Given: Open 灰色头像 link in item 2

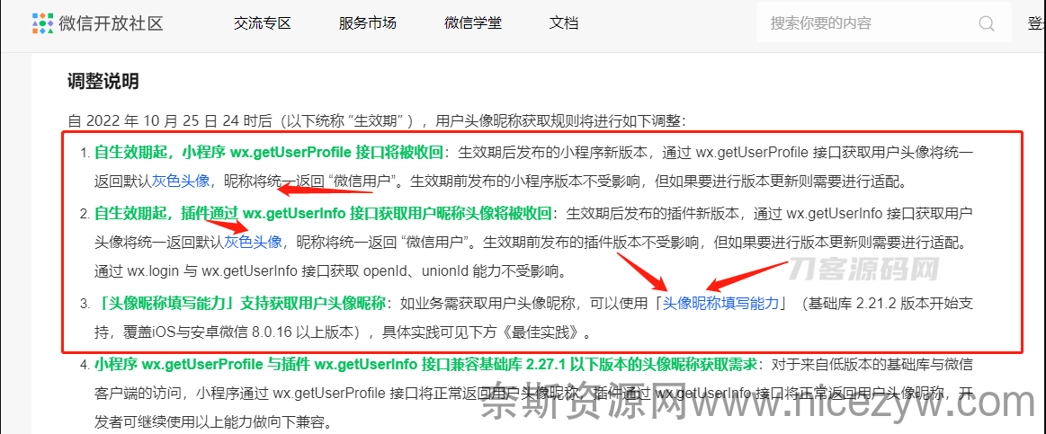Looking at the screenshot, I should pos(253,242).
